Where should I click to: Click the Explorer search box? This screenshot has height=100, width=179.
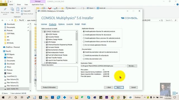coord(171,20)
